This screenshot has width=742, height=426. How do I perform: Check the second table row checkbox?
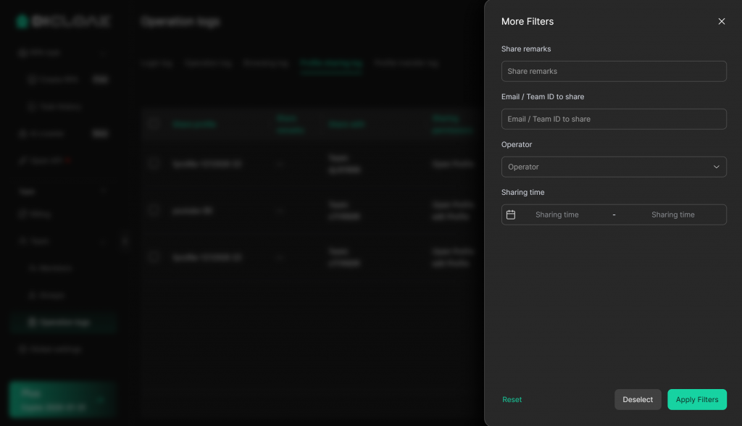[153, 210]
